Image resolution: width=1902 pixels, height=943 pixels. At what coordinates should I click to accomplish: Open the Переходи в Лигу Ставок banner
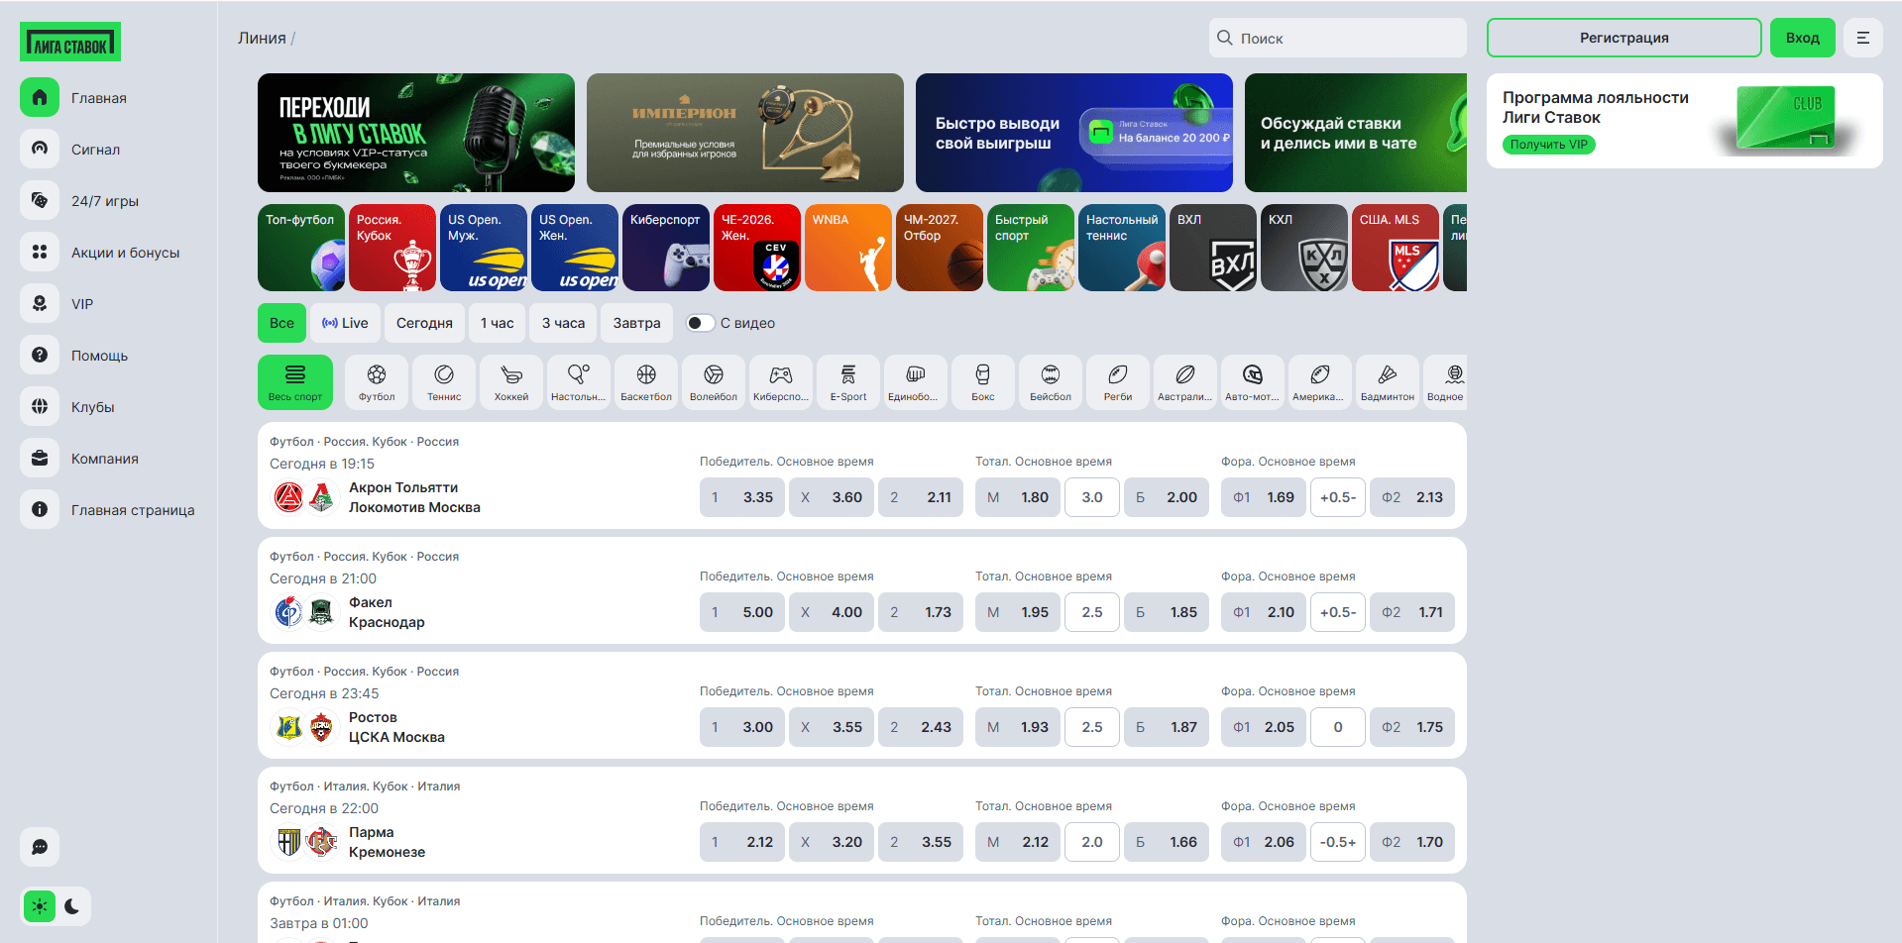pos(416,133)
